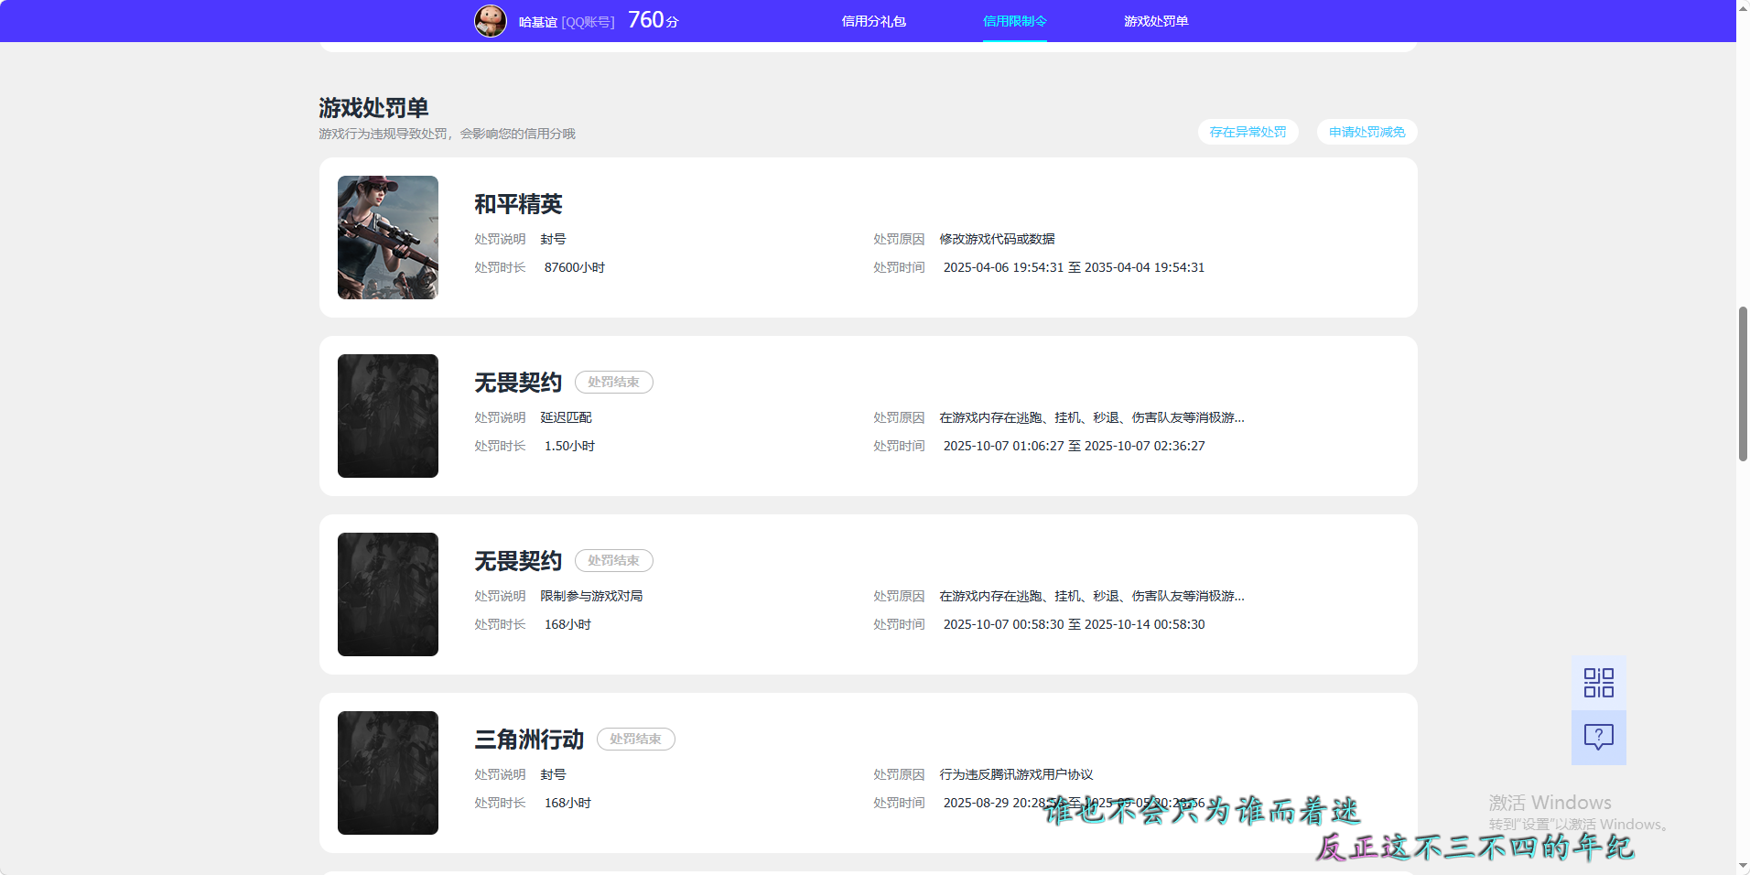Click the page vertical scrollbar thumb
Screen dimensions: 1750x875
click(1743, 383)
